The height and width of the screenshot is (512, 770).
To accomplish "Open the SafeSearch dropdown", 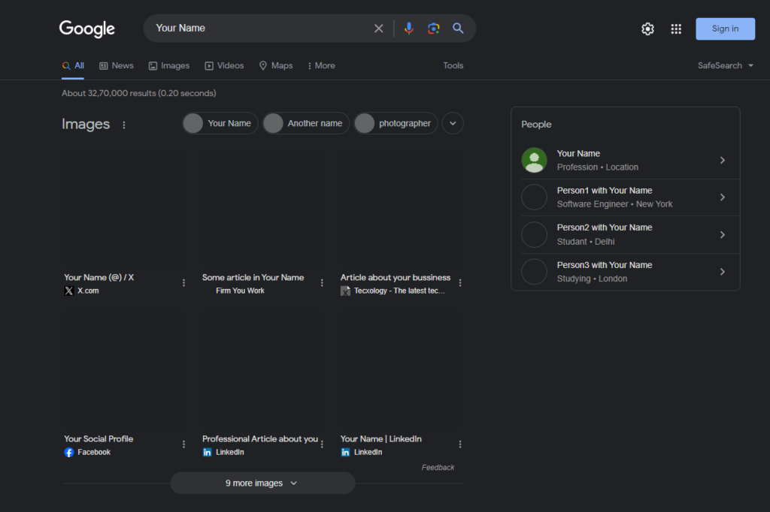I will [726, 66].
